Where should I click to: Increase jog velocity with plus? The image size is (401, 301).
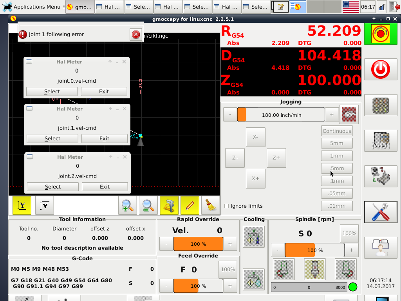pyautogui.click(x=332, y=115)
